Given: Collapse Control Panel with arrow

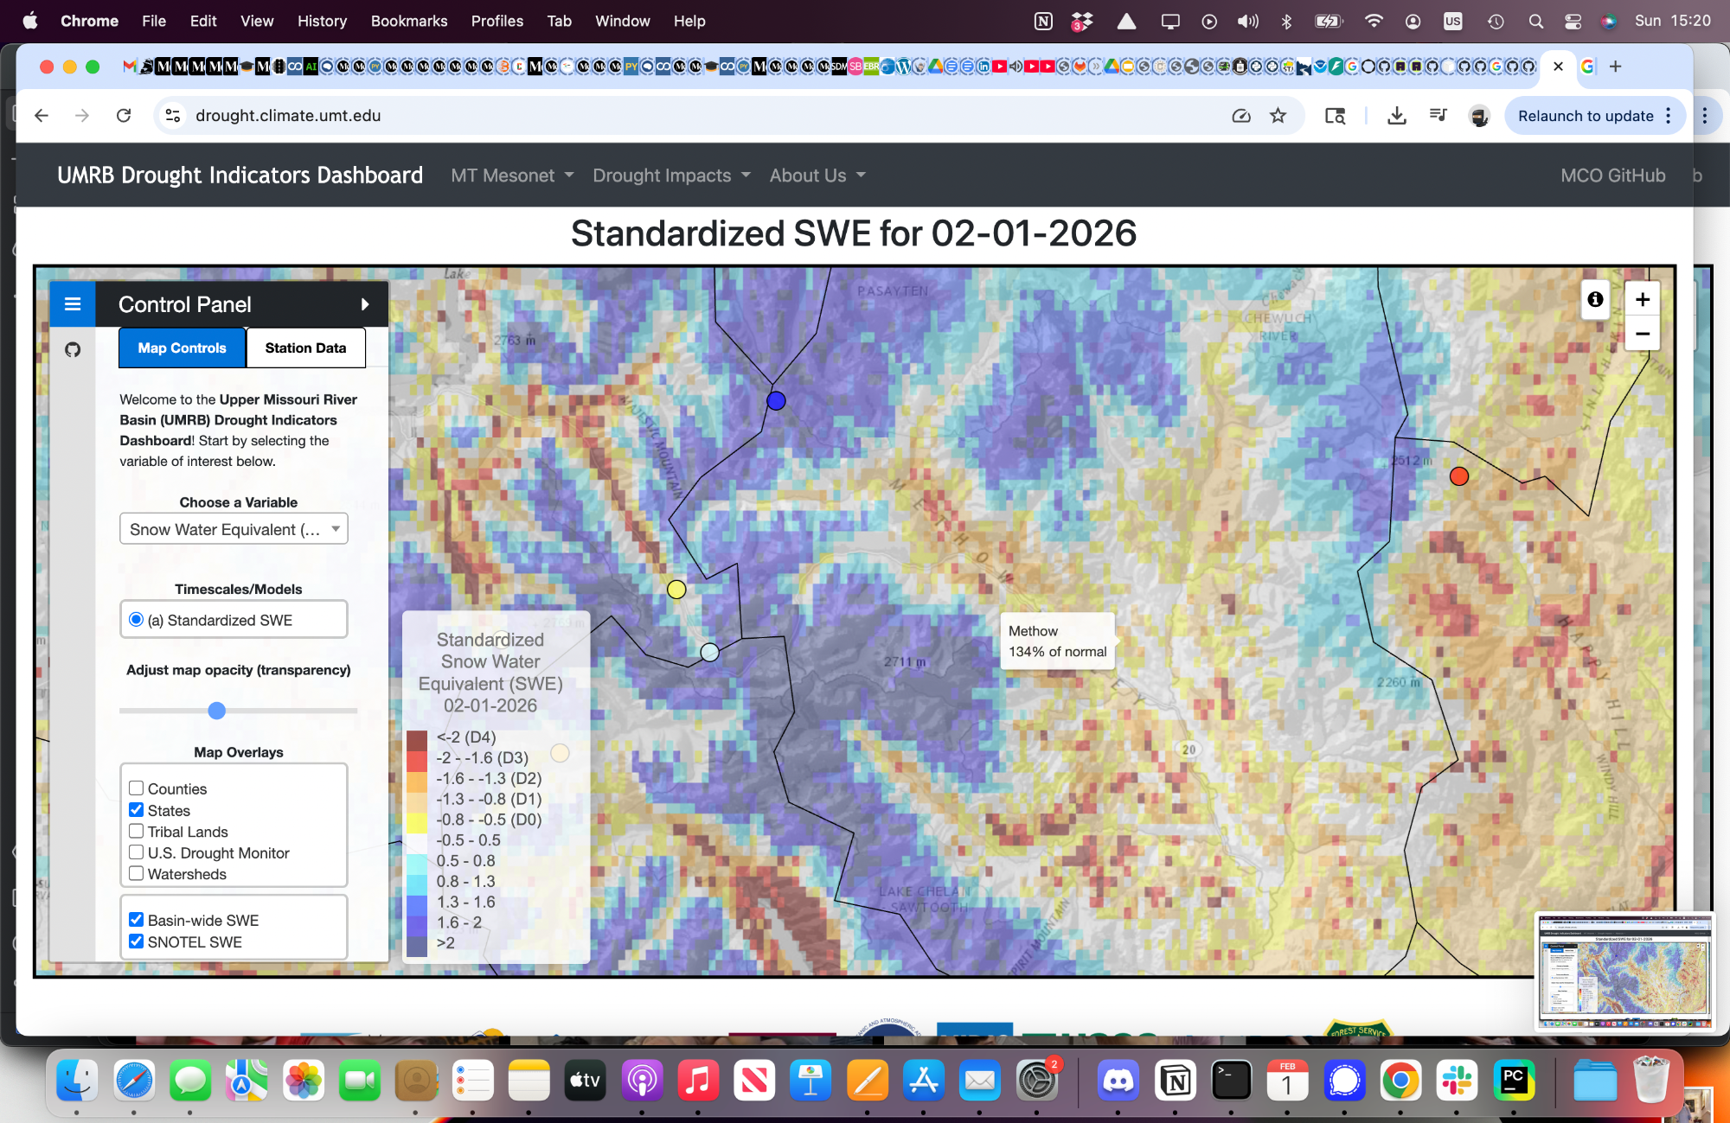Looking at the screenshot, I should pyautogui.click(x=365, y=304).
